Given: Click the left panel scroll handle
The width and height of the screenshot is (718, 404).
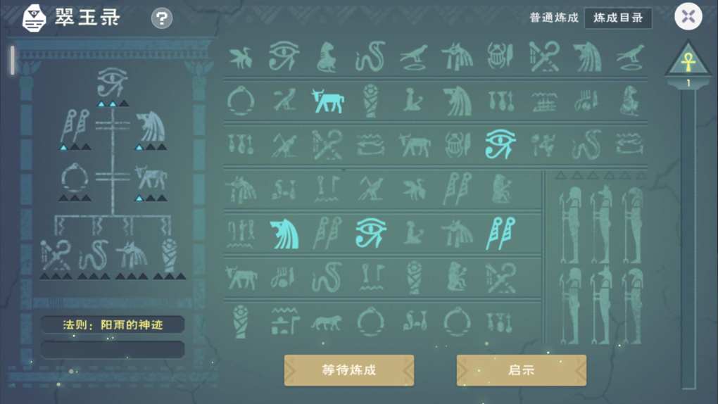Looking at the screenshot, I should pyautogui.click(x=13, y=61).
